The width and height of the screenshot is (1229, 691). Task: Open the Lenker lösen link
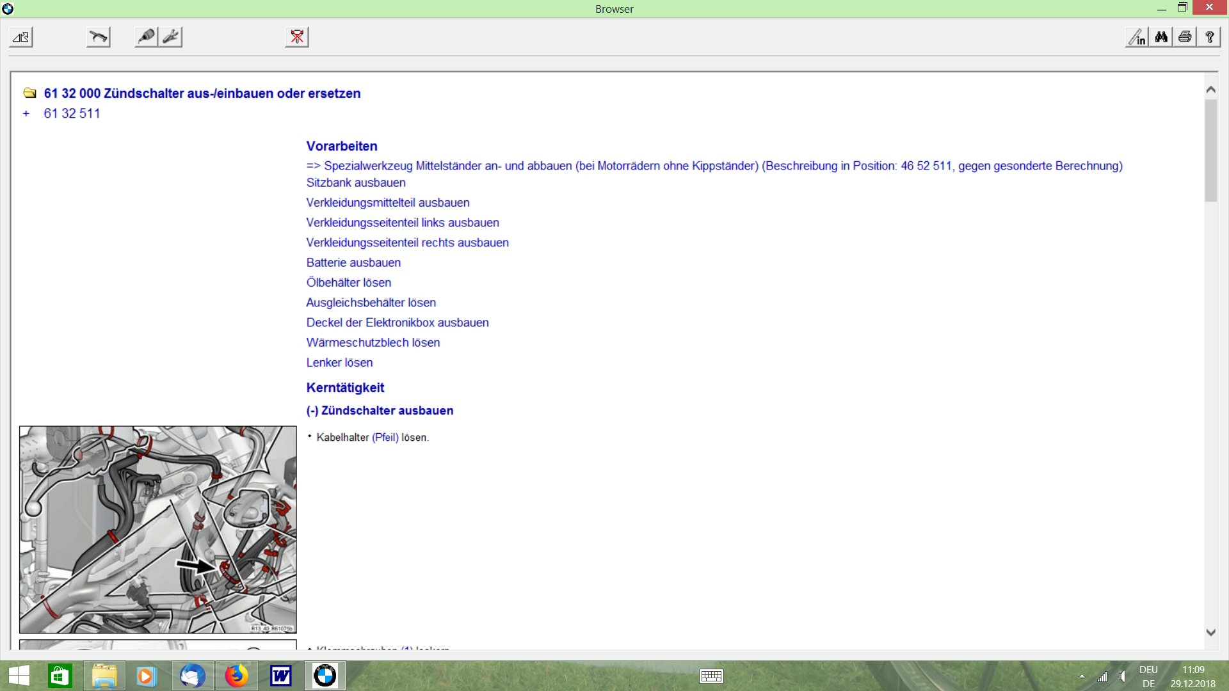pos(339,362)
